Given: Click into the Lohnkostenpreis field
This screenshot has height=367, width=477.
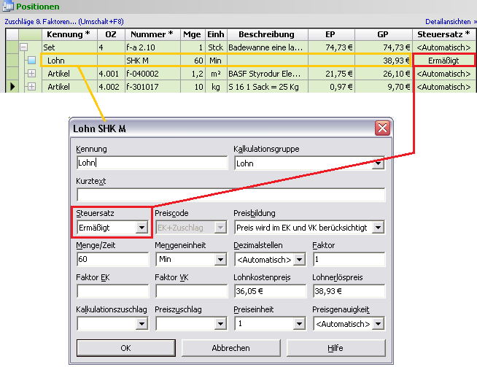Looking at the screenshot, I should (270, 291).
